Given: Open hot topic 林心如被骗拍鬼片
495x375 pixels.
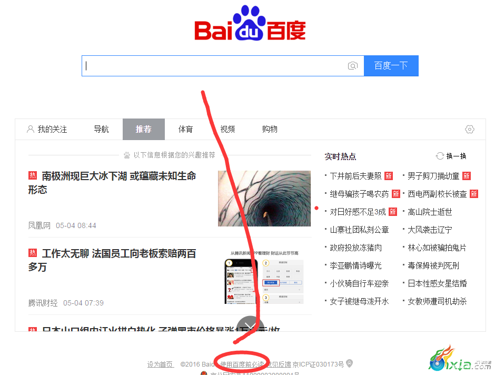Looking at the screenshot, I should point(437,248).
